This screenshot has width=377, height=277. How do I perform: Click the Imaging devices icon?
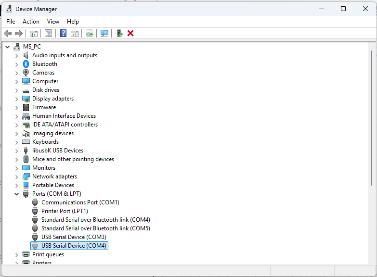[26, 133]
